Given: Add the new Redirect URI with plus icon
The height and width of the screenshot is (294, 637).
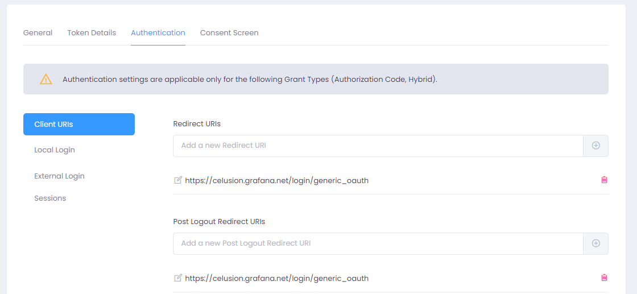Looking at the screenshot, I should pos(596,146).
